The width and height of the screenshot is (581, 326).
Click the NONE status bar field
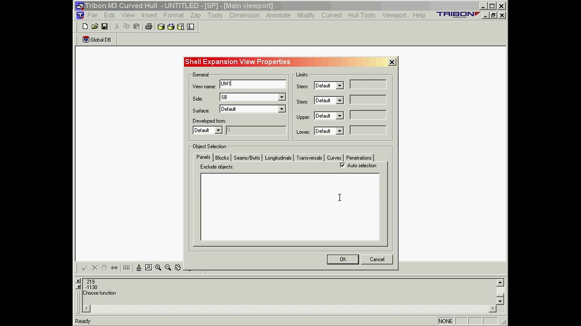[x=445, y=321]
